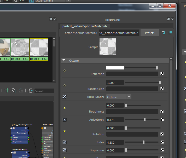Click the icon left of BRDF Model

pyautogui.click(x=65, y=97)
